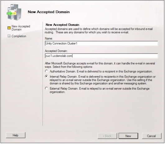This screenshot has height=144, width=165.
Task: Click the Accepted Domain text field
Action: click(x=101, y=56)
